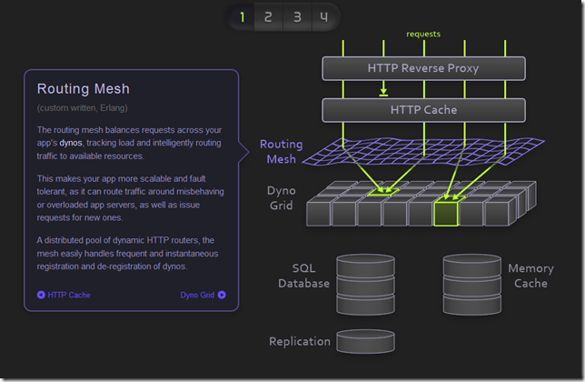Click the HTTP Reverse Proxy box
This screenshot has height=382, width=585.
[423, 68]
